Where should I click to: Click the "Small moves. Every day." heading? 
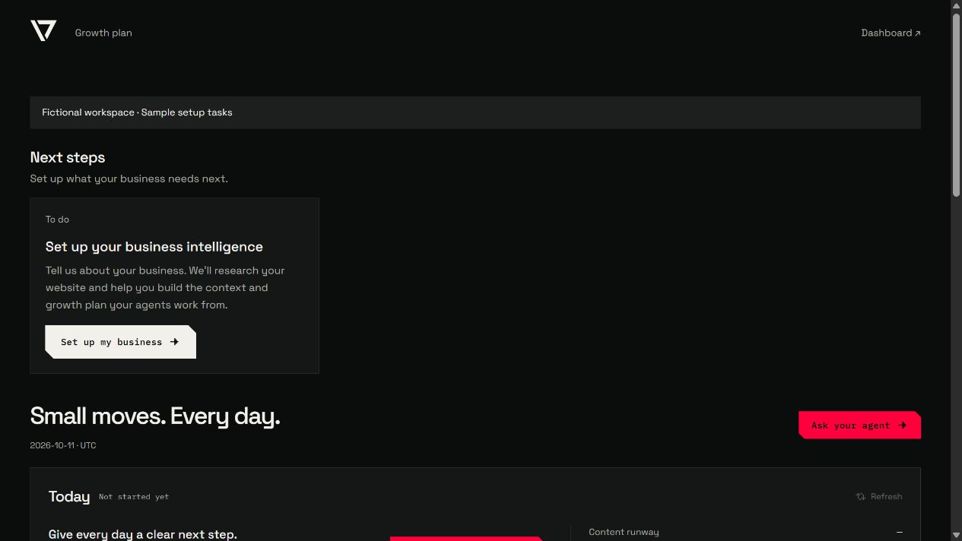pyautogui.click(x=155, y=416)
